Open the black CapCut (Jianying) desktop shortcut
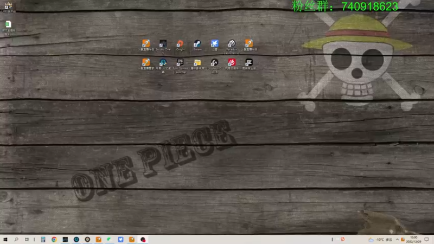This screenshot has width=434, height=244. point(249,64)
